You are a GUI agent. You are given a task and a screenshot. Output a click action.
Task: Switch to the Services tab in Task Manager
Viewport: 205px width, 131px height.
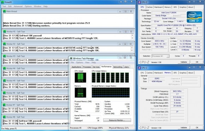click(96, 67)
